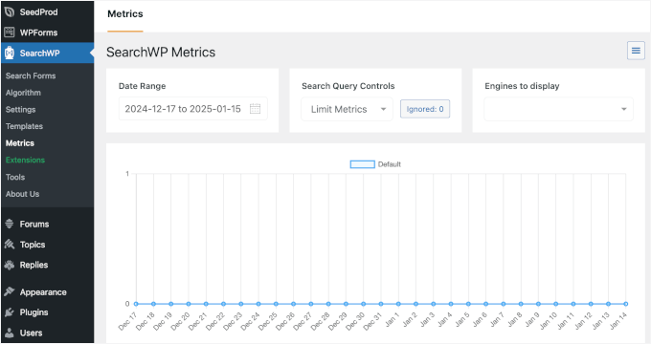Click the Jan 14 chart data point
This screenshot has width=651, height=344.
click(x=626, y=304)
